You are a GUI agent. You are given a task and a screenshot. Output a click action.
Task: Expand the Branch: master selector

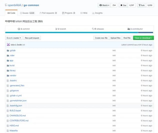tap(14, 38)
